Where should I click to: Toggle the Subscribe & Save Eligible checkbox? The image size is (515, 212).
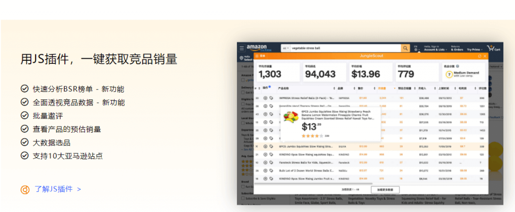[x=243, y=198]
